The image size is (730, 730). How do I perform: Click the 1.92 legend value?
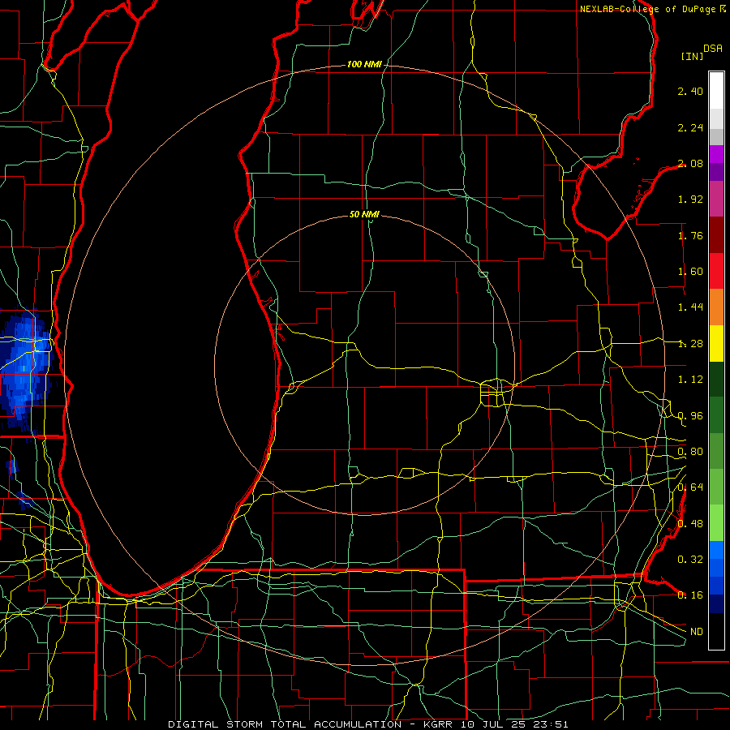(x=690, y=200)
